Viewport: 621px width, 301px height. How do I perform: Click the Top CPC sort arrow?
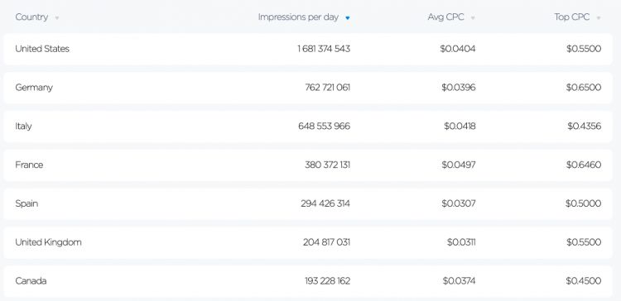click(598, 18)
